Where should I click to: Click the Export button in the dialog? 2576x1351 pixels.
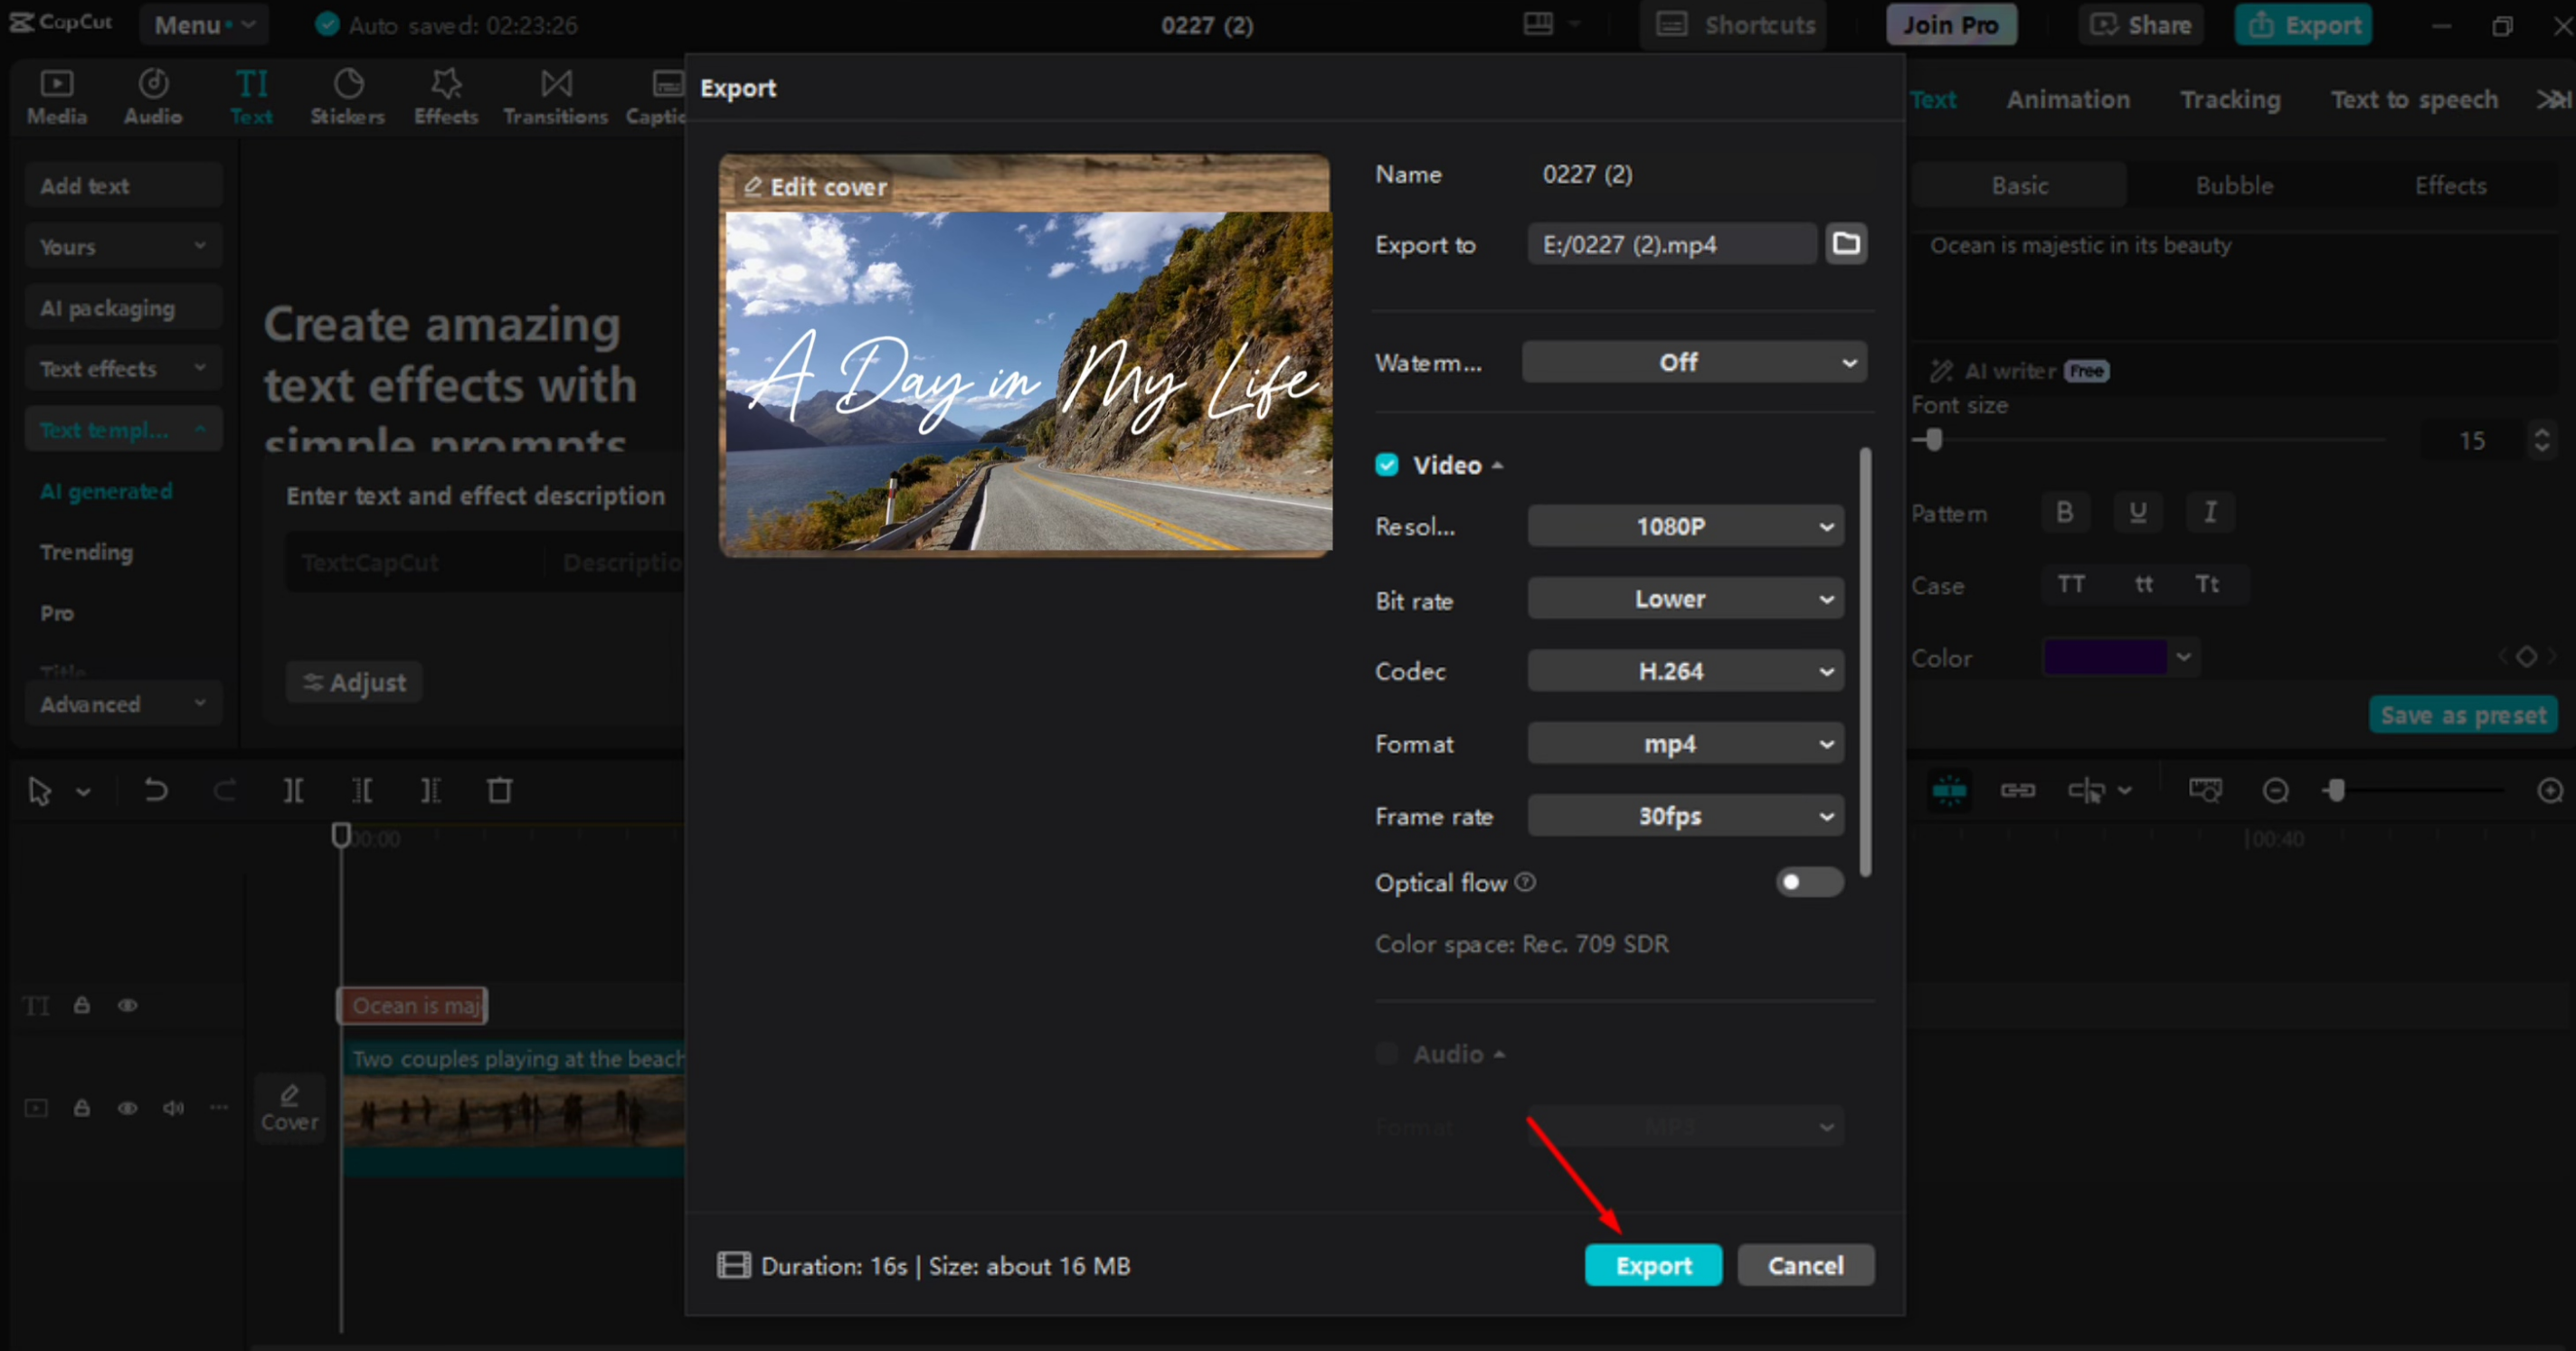[x=1653, y=1264]
